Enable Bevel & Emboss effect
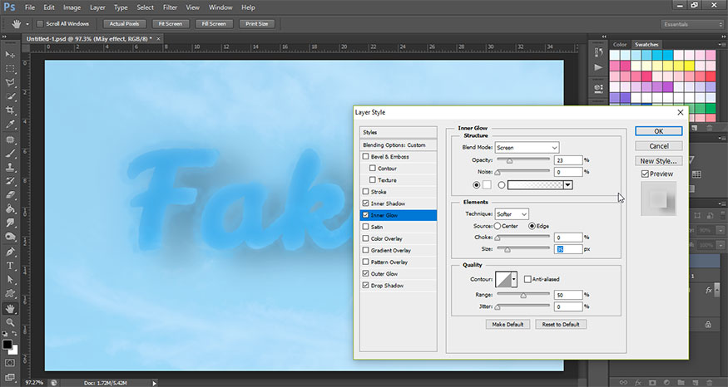The width and height of the screenshot is (728, 387). (365, 157)
